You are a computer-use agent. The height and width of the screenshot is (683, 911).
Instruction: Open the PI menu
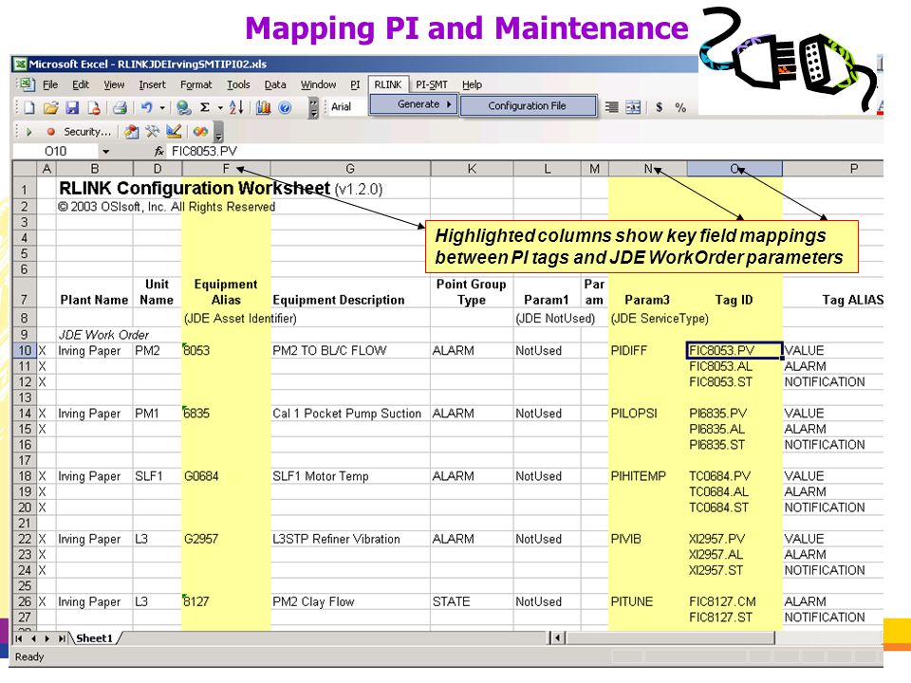click(x=355, y=84)
